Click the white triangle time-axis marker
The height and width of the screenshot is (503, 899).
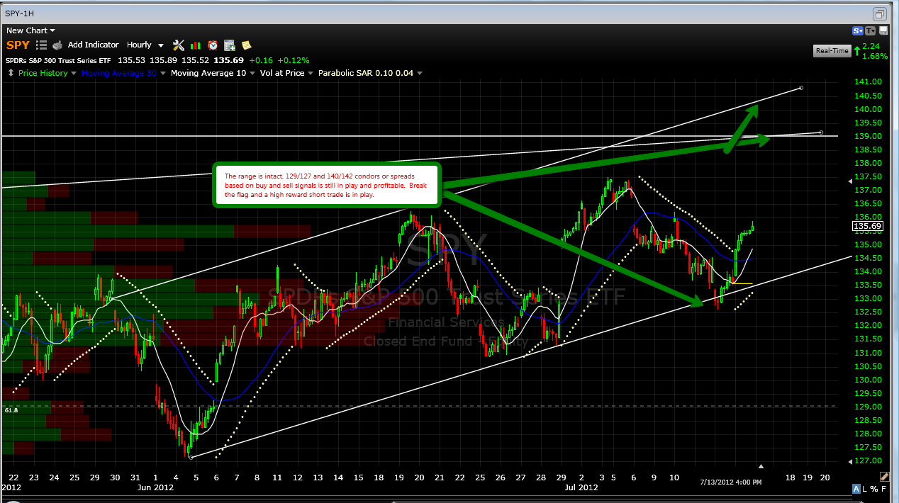pos(761,466)
